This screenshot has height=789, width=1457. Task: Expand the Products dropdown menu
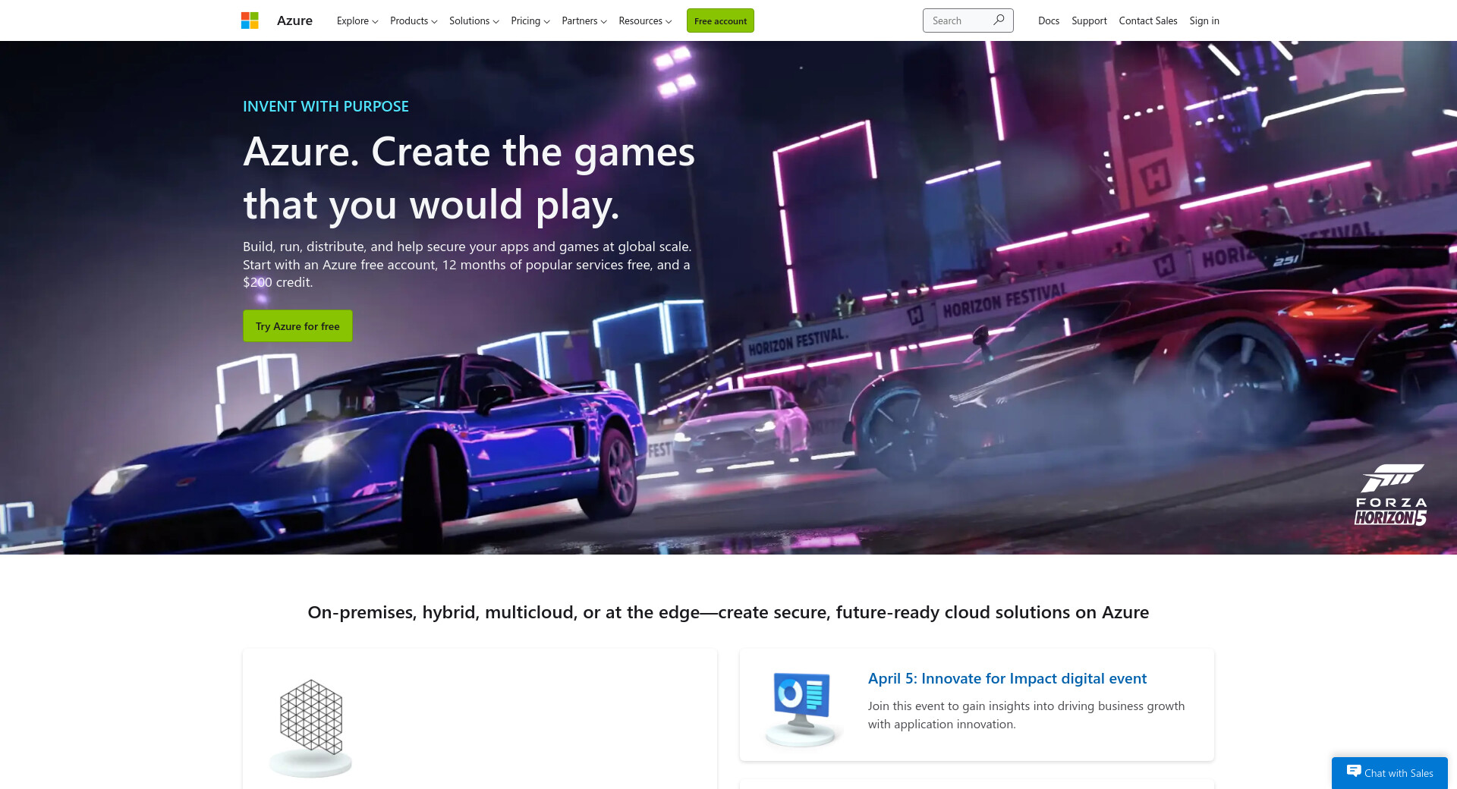[x=414, y=20]
